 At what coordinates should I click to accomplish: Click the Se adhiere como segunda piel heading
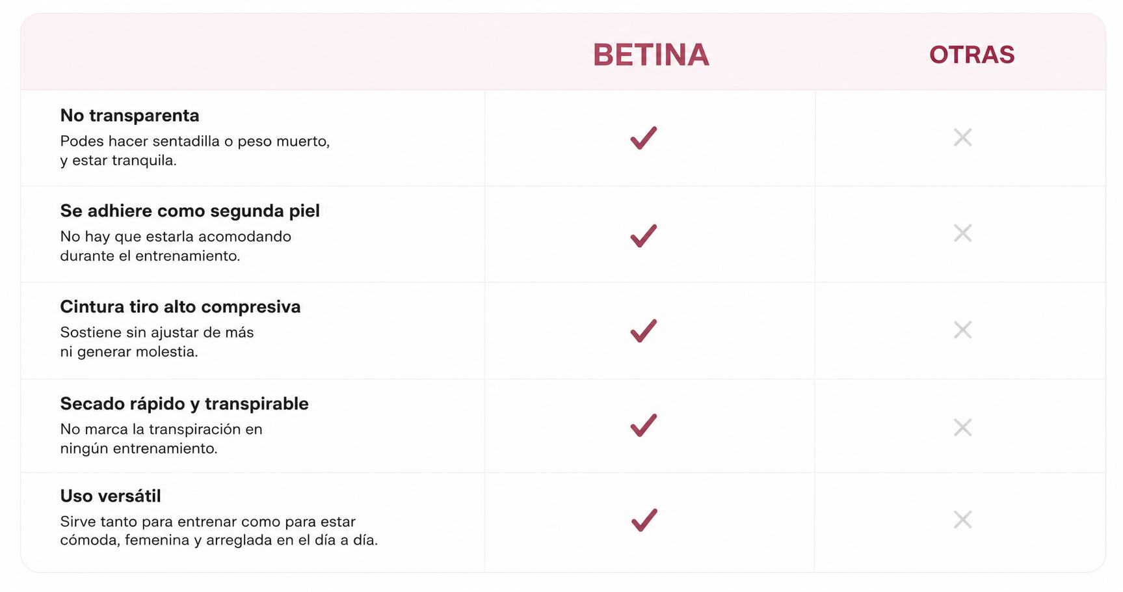point(190,211)
